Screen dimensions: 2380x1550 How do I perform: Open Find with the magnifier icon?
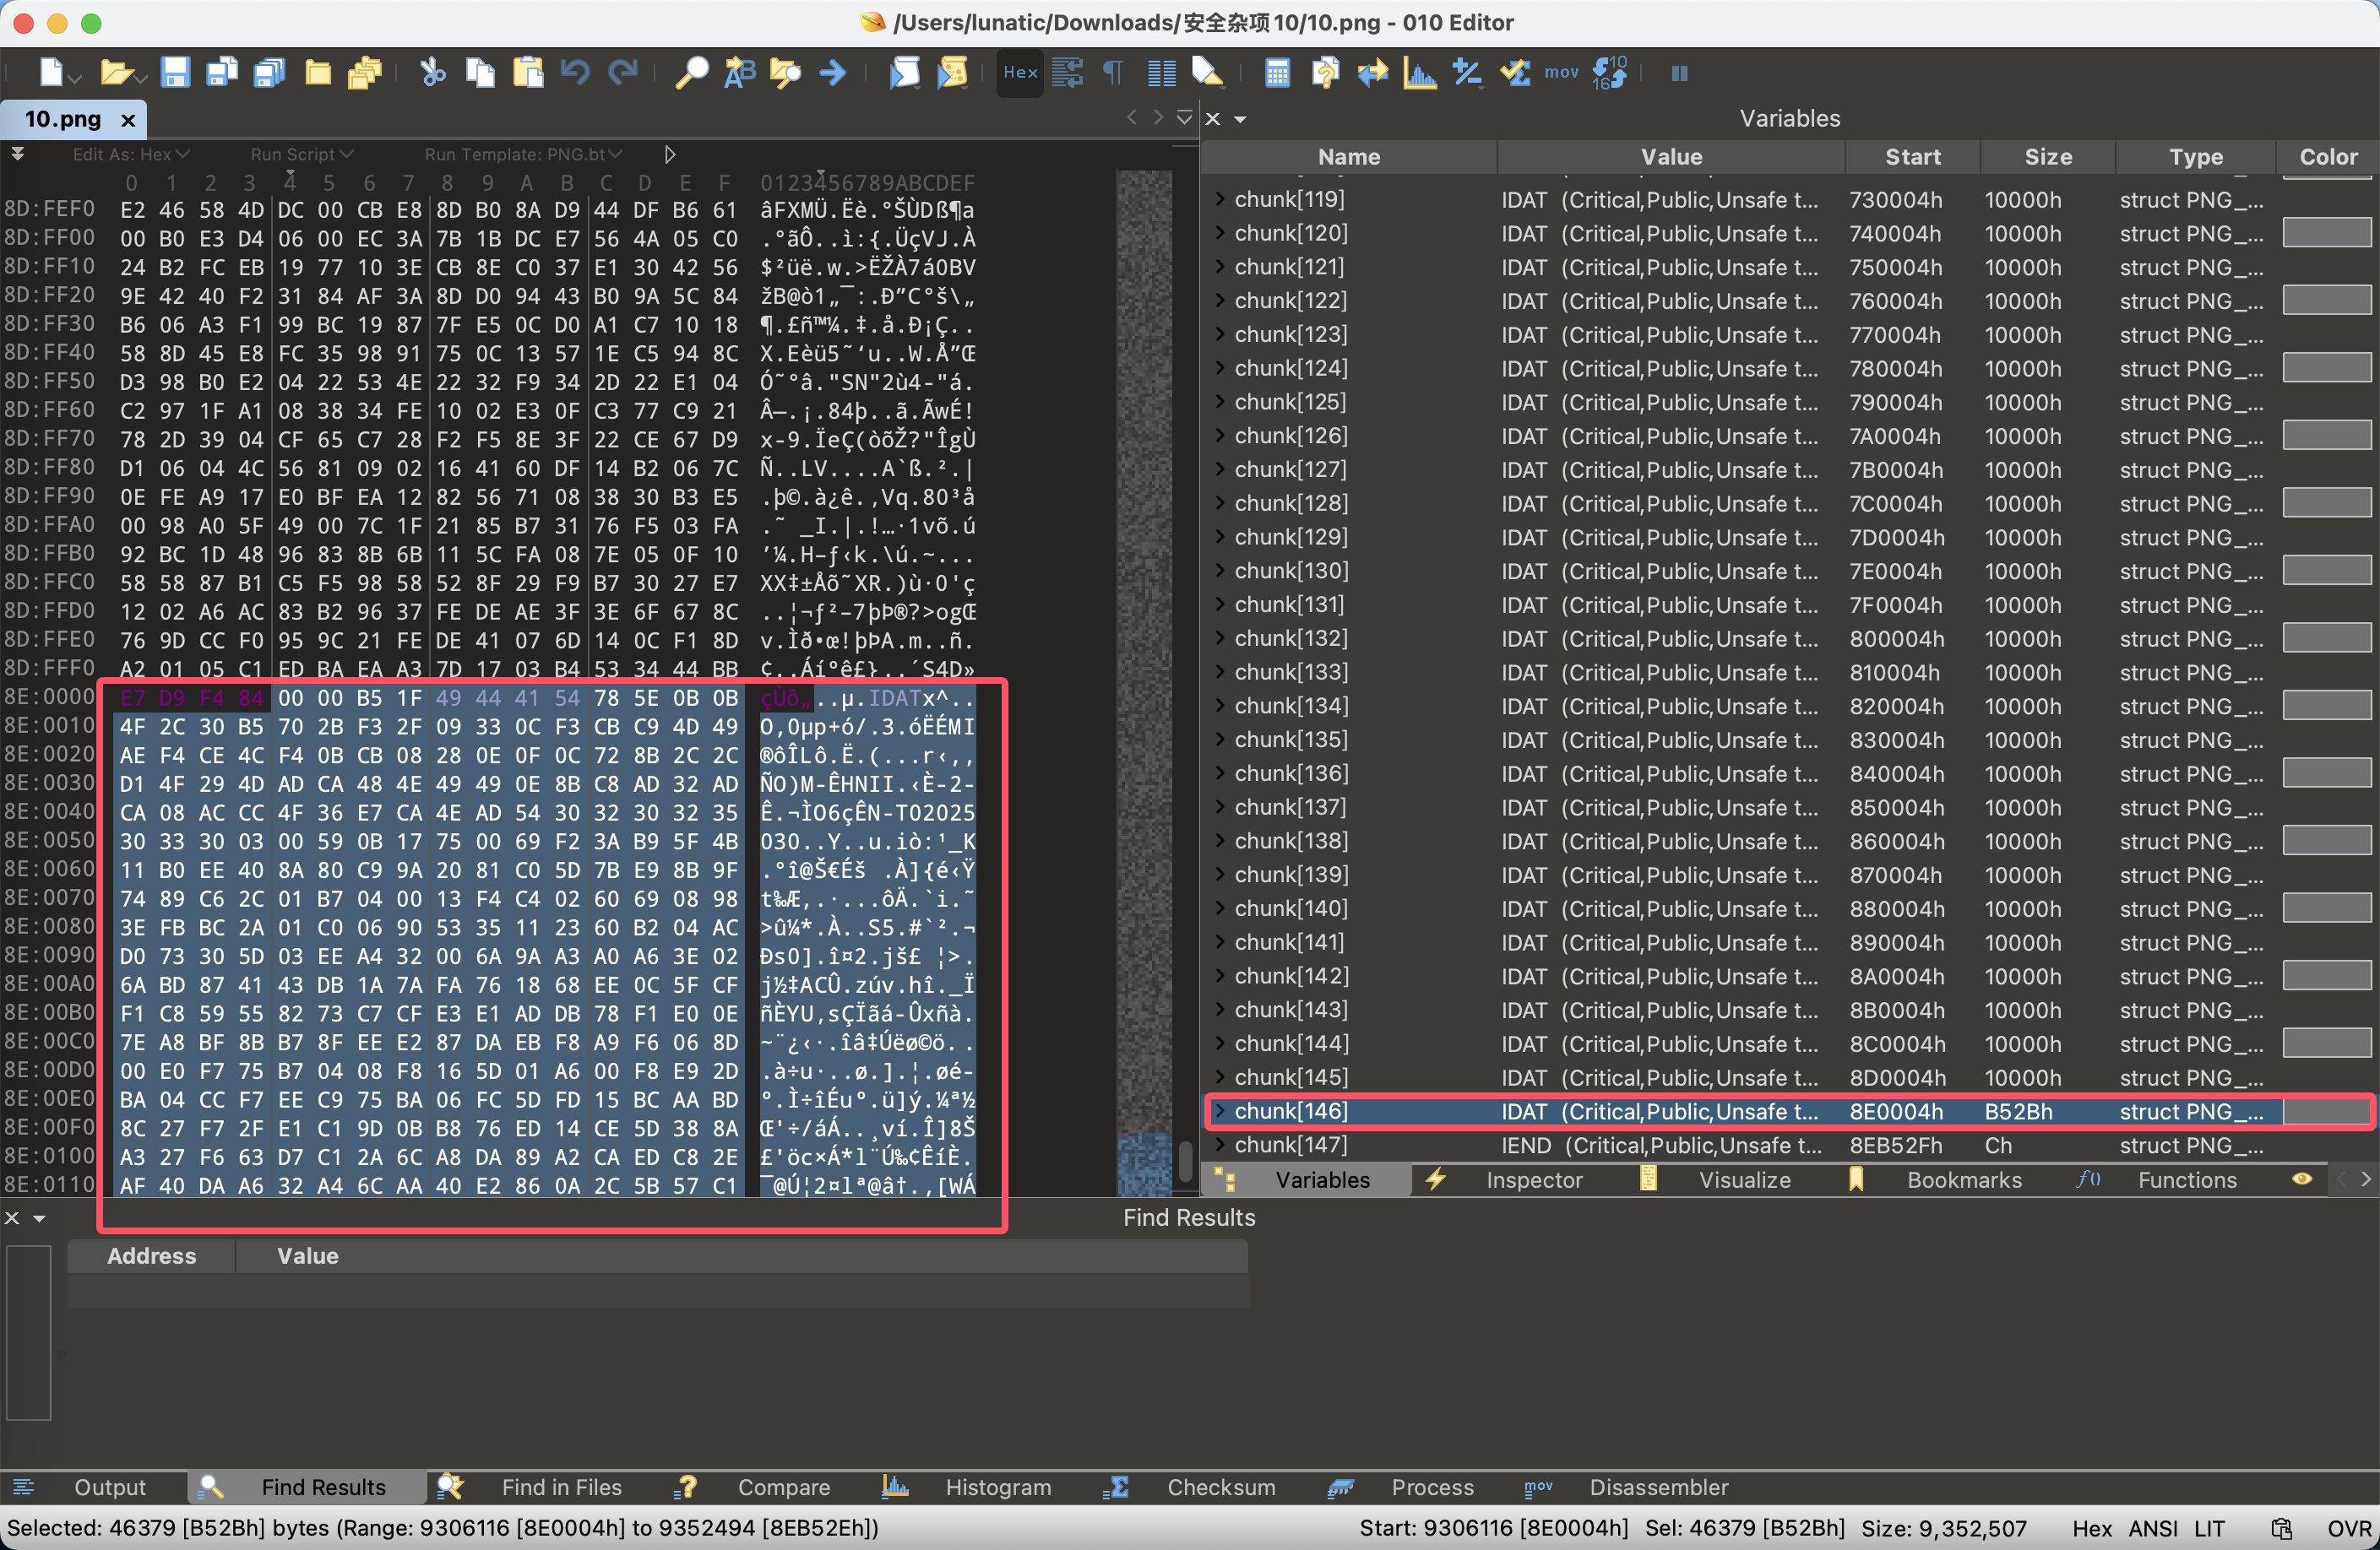point(691,73)
